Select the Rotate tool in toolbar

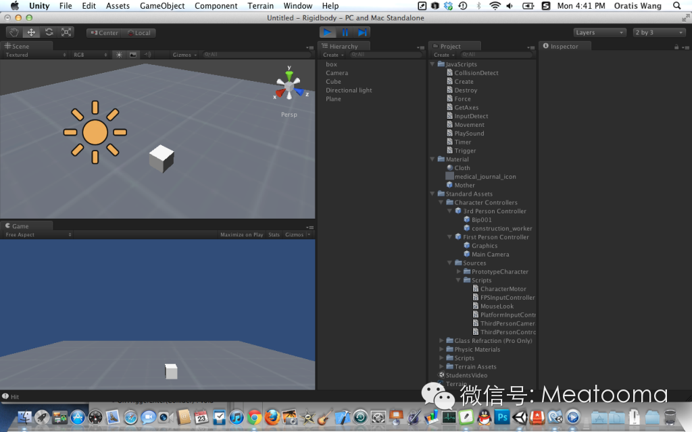(49, 32)
